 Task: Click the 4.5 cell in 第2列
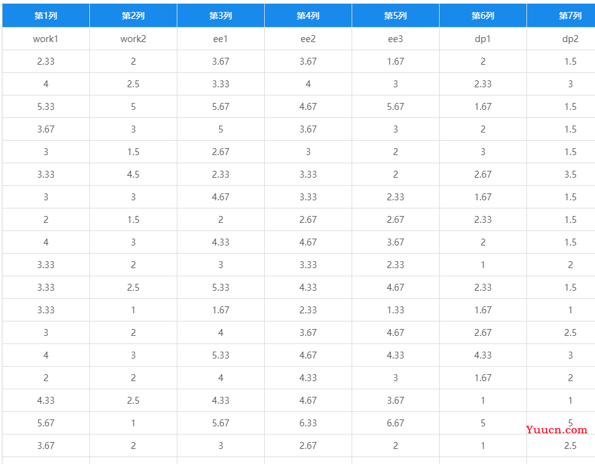(133, 175)
